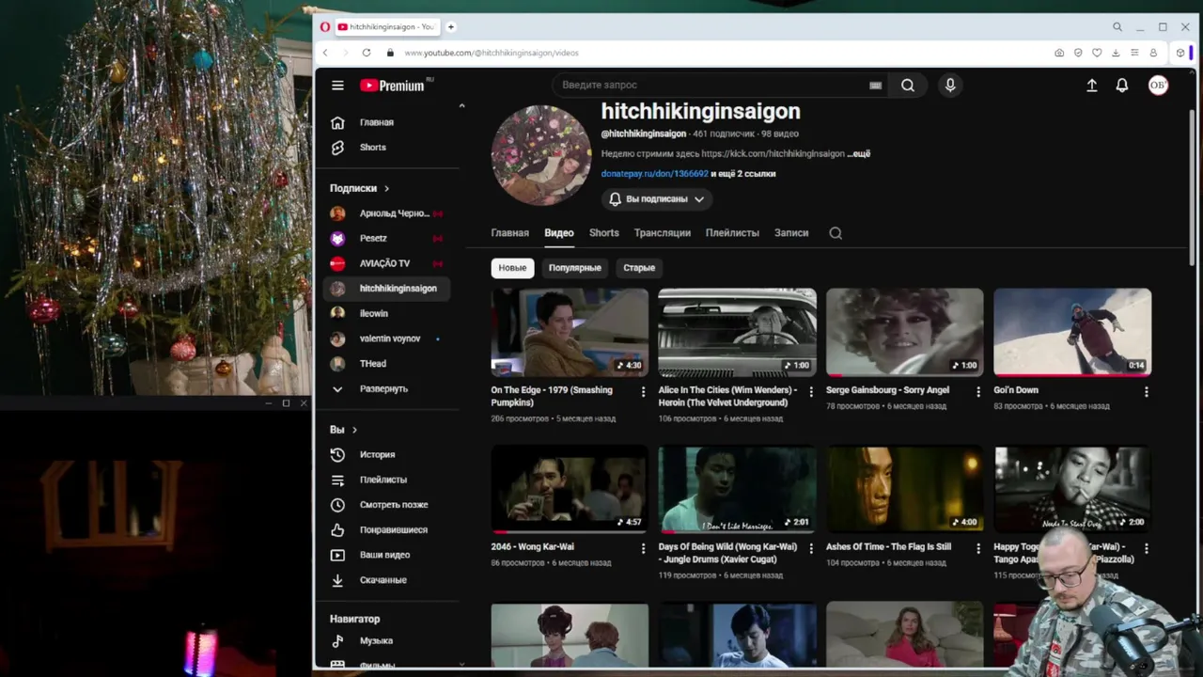The height and width of the screenshot is (677, 1203).
Task: Open и ещё 2 ссылки links
Action: tap(743, 174)
